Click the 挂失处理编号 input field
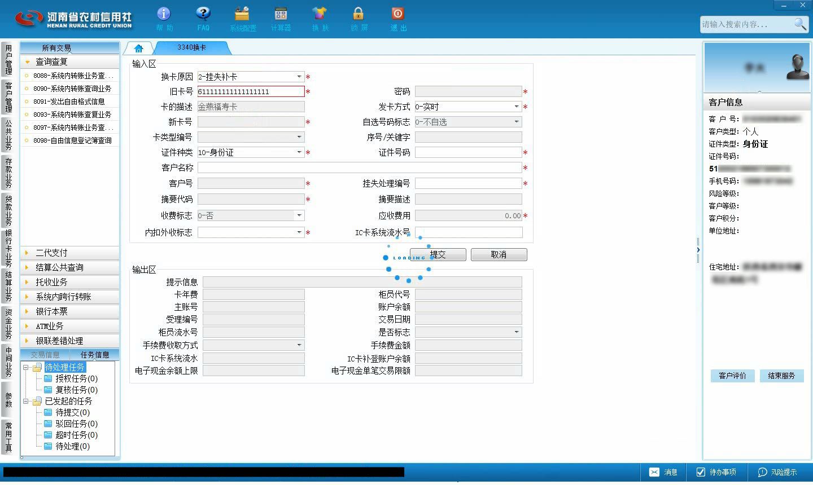This screenshot has height=485, width=813. point(469,183)
